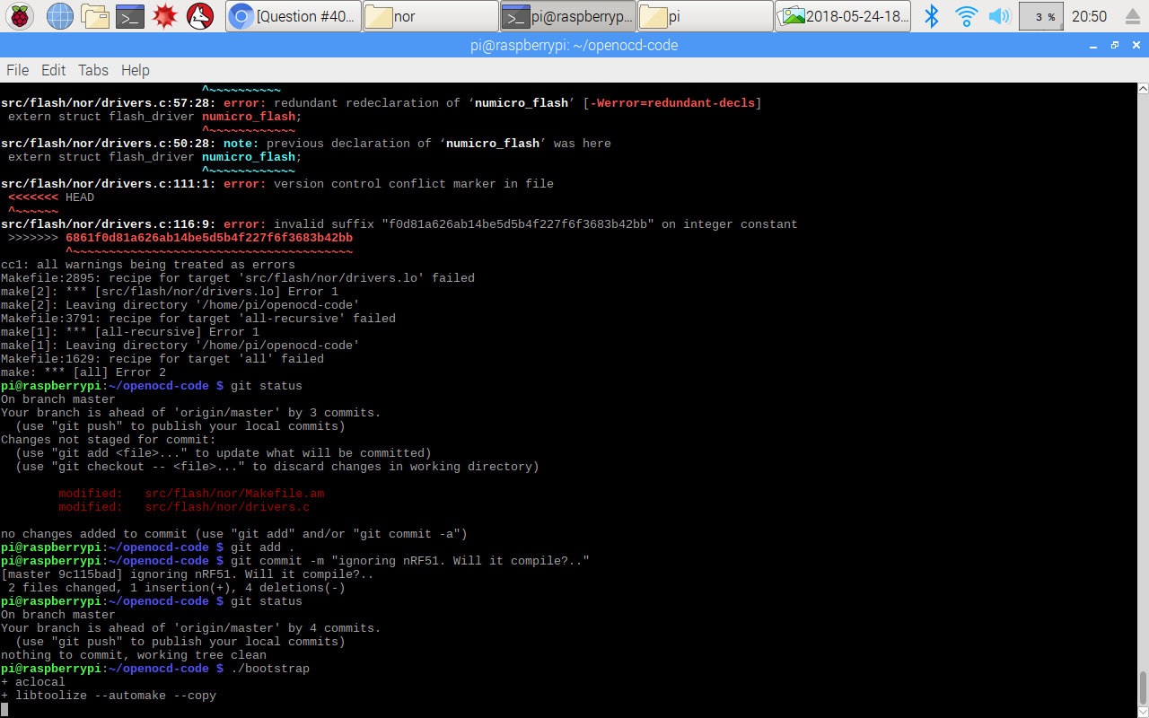Open the File menu in terminal
The image size is (1149, 718).
coord(18,70)
